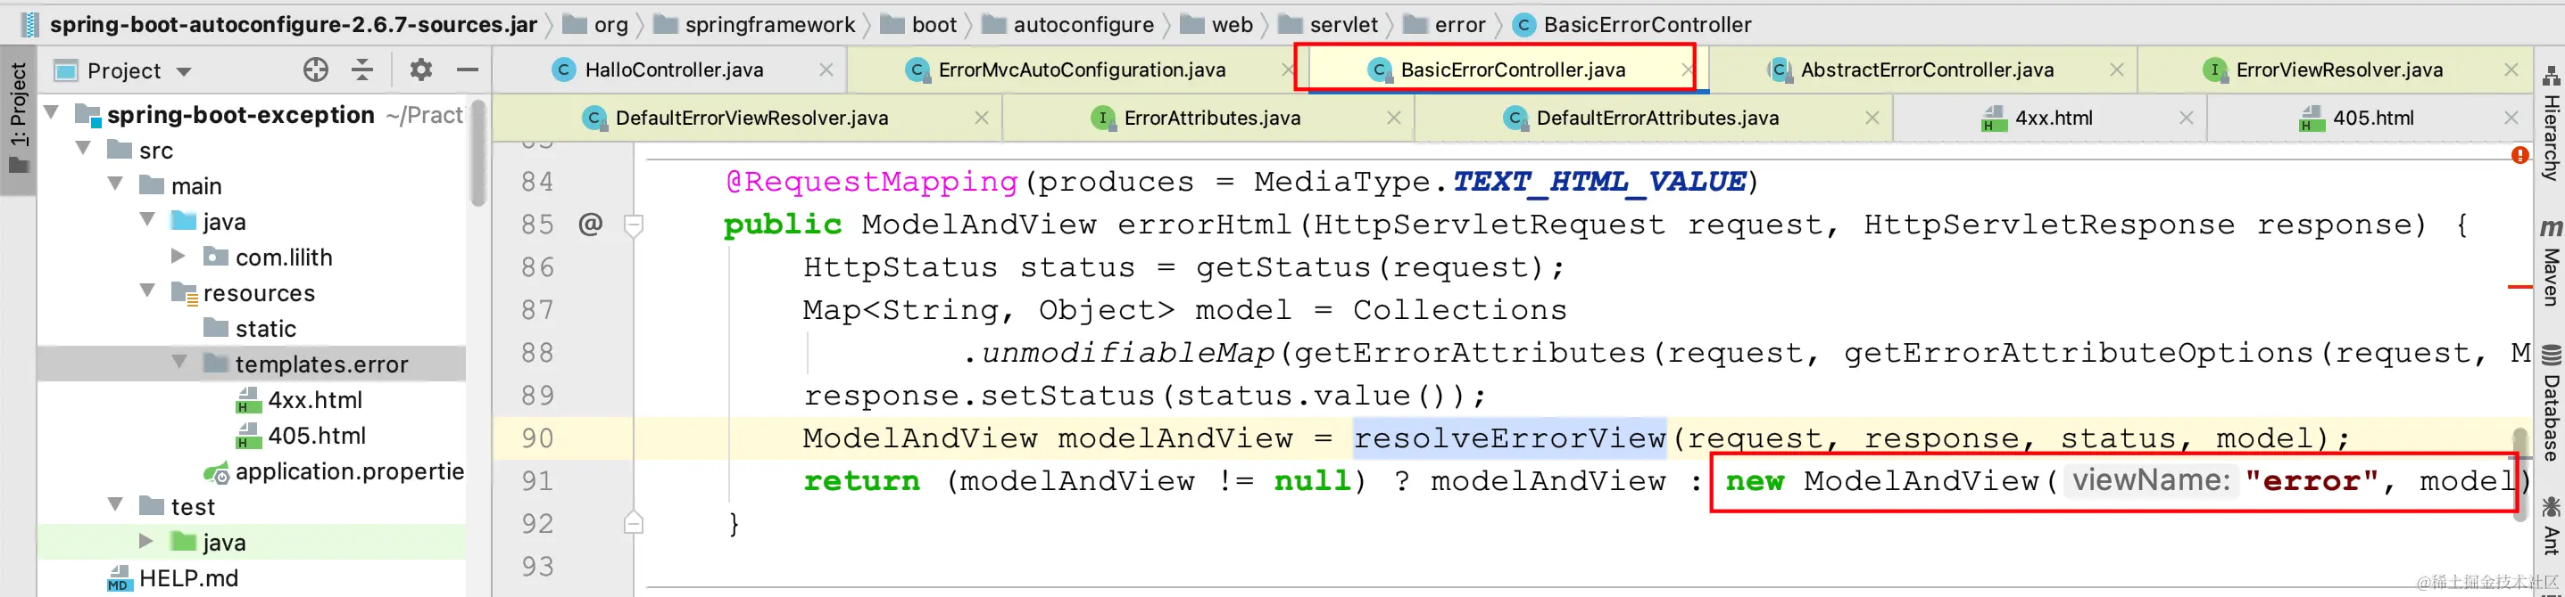
Task: Click the springframework breadcrumb
Action: pos(755,24)
